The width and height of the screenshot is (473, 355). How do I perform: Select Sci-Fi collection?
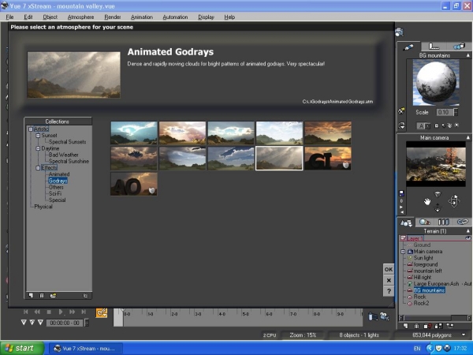55,193
